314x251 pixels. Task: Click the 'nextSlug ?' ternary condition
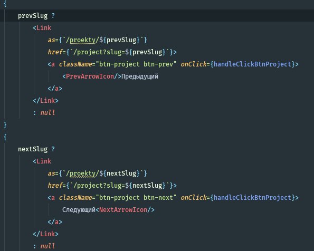36,149
